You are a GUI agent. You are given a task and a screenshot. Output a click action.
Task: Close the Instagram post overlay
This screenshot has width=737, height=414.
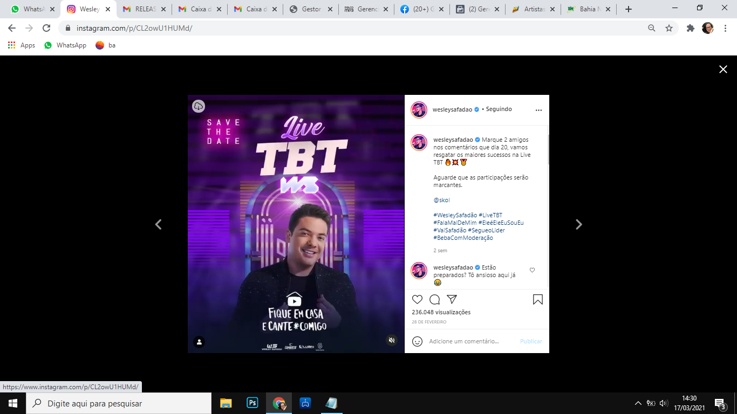click(x=723, y=69)
